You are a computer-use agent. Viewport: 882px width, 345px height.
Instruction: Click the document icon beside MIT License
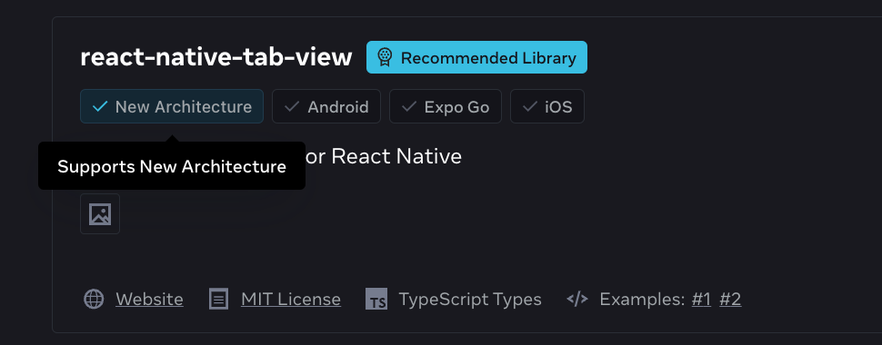point(218,299)
